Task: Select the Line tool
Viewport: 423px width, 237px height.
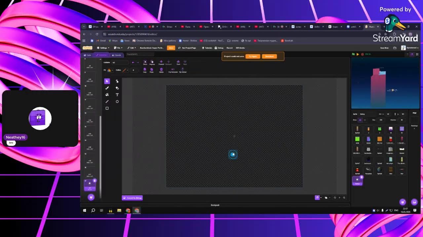Action: (x=107, y=101)
